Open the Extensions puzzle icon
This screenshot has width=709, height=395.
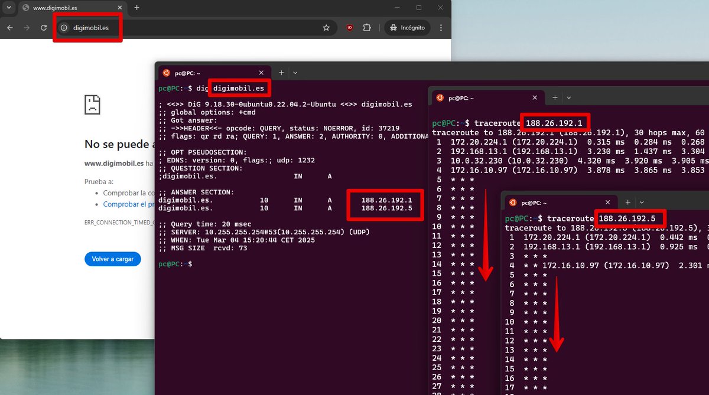pos(367,28)
